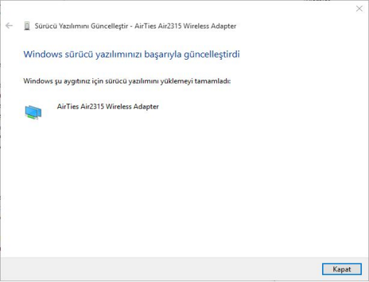Viewport: 369px width, 282px height.
Task: Click the adapter name in the title bar
Action: click(186, 26)
